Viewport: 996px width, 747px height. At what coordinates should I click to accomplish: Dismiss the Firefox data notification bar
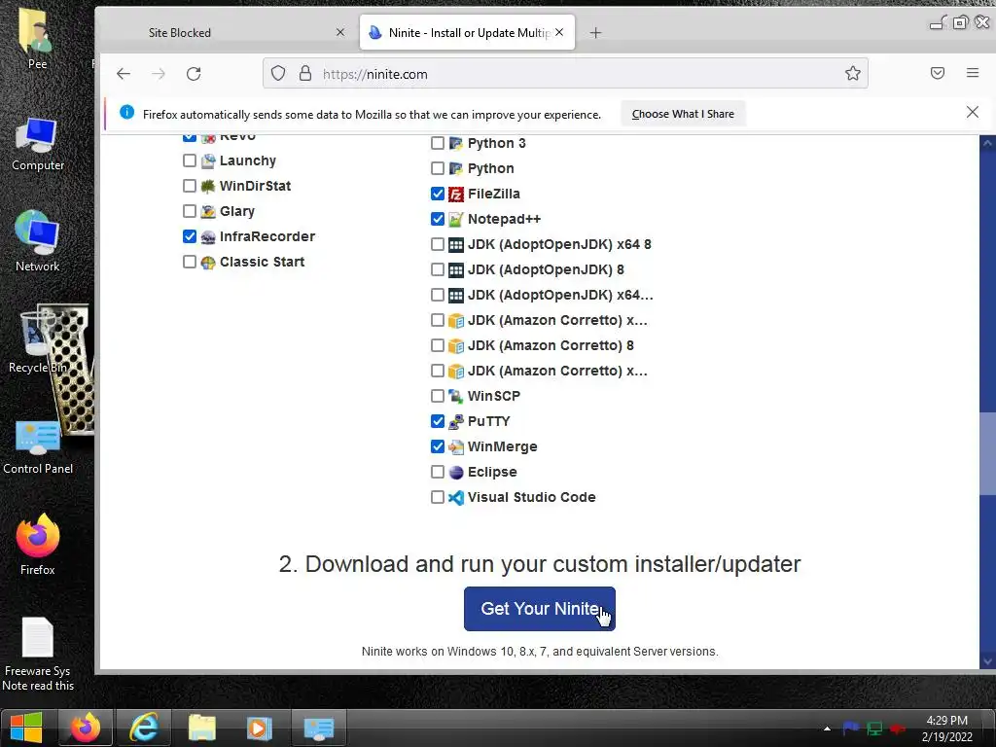[x=972, y=113]
